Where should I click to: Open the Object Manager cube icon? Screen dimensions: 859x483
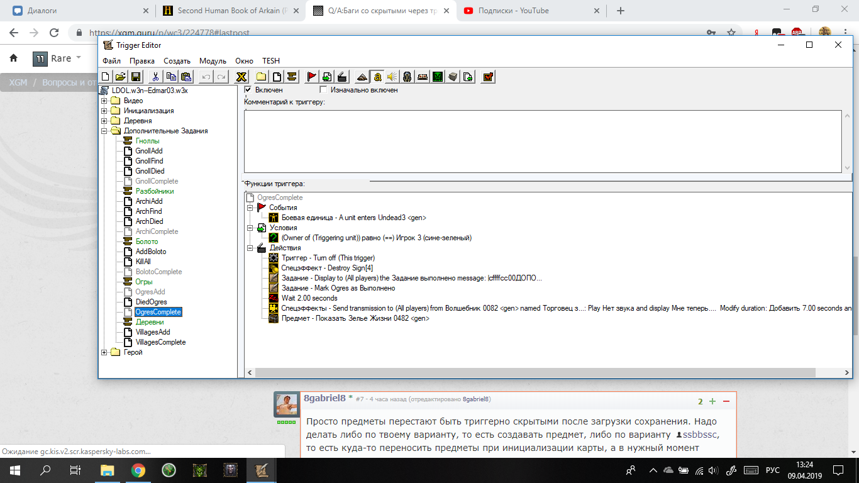[x=453, y=77]
